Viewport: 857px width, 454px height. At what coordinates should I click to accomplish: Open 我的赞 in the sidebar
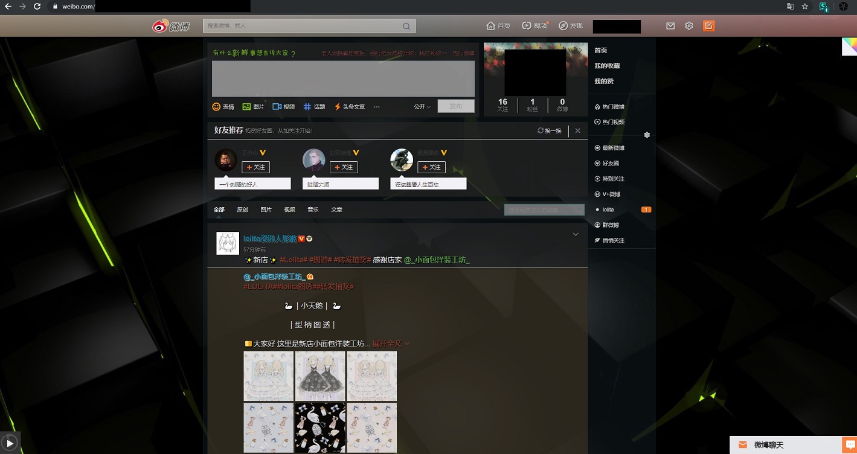603,82
